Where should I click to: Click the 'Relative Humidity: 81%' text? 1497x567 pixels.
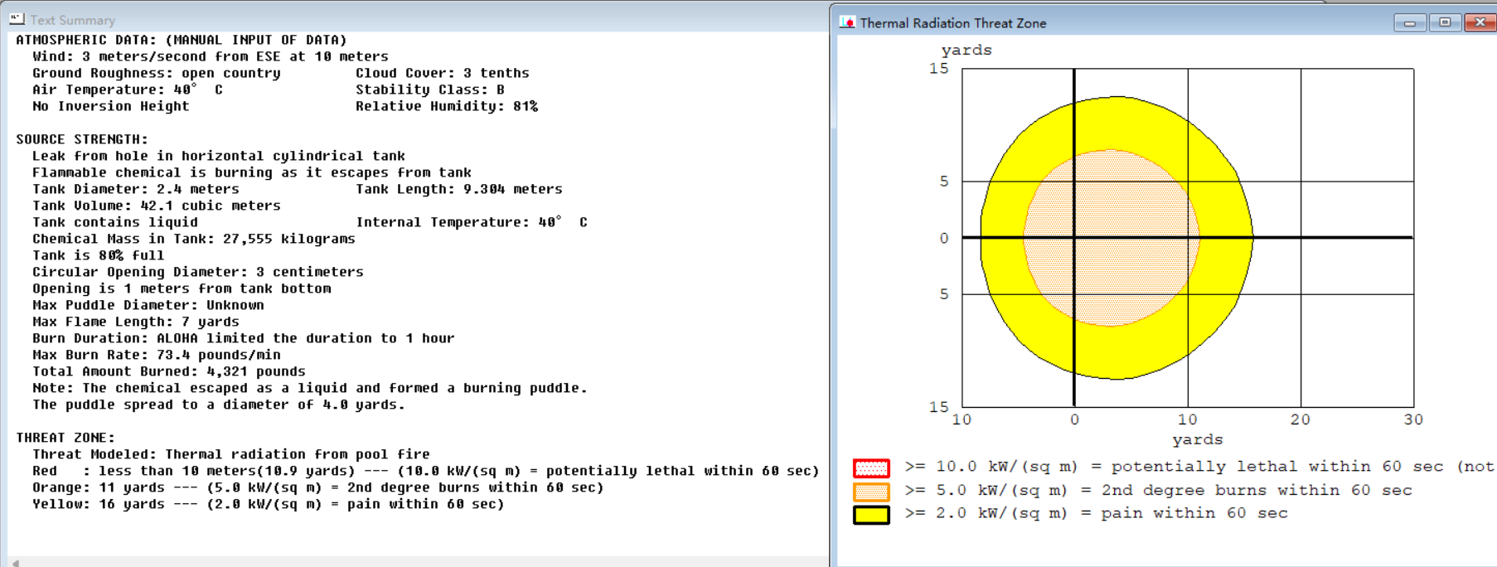click(447, 106)
